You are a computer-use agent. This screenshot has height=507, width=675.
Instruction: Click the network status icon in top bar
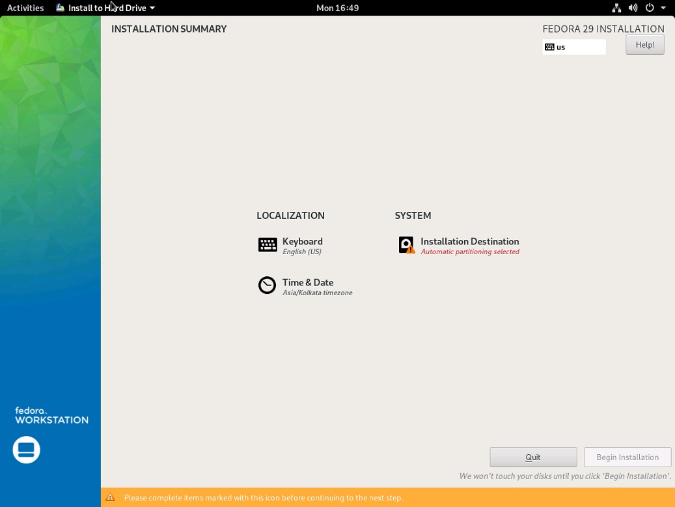coord(616,8)
